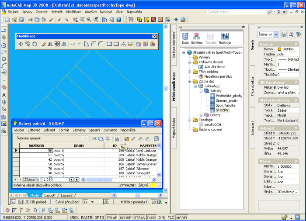This screenshot has width=306, height=221.
Task: Click the globe icon in main toolbar
Action: [183, 20]
